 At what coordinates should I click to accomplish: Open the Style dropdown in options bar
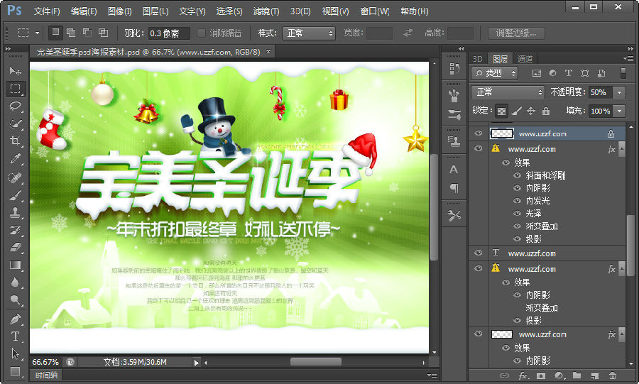pyautogui.click(x=309, y=33)
